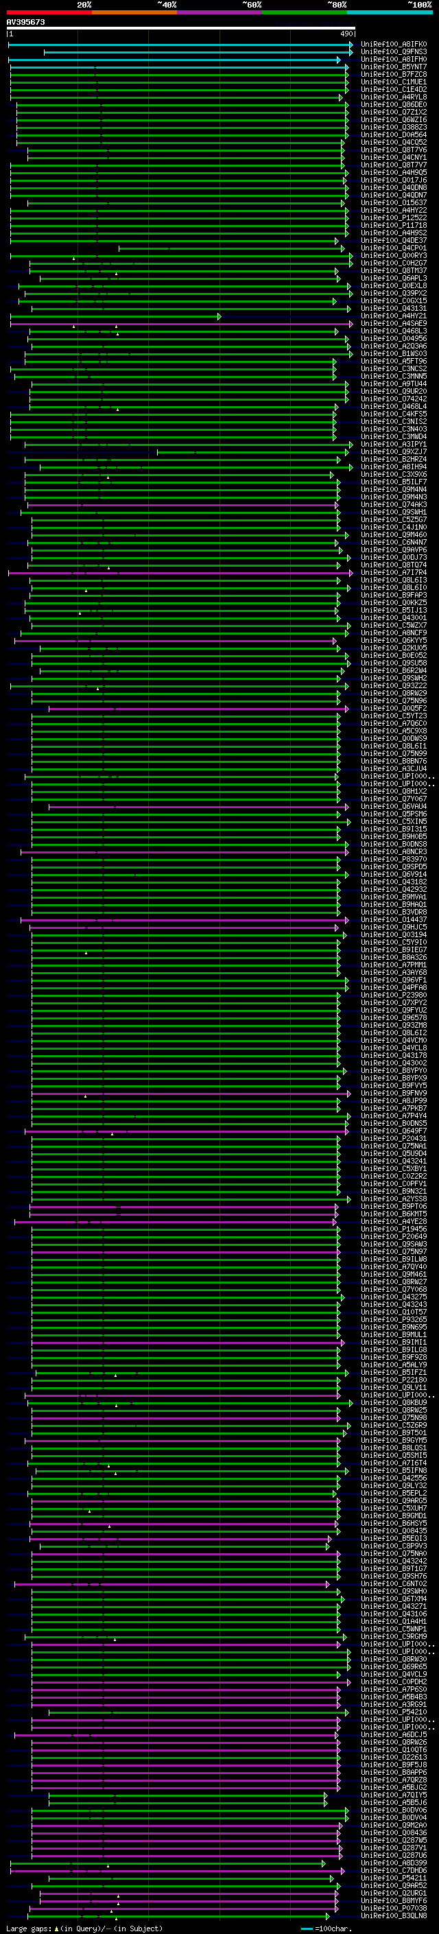Select hit label UniRef100_Q4QDN8
Image resolution: width=439 pixels, height=1934 pixels.
click(394, 188)
